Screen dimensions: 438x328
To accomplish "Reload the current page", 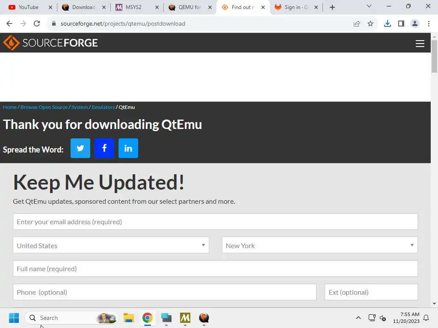I will [37, 24].
